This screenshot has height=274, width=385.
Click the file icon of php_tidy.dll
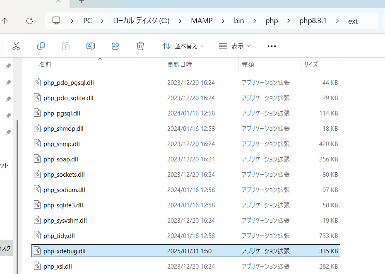click(37, 236)
